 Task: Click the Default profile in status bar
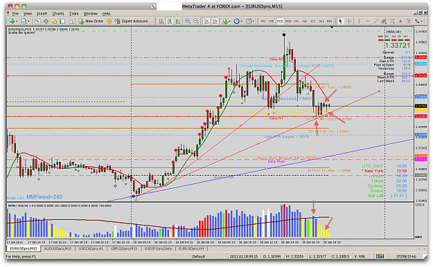tap(199, 257)
